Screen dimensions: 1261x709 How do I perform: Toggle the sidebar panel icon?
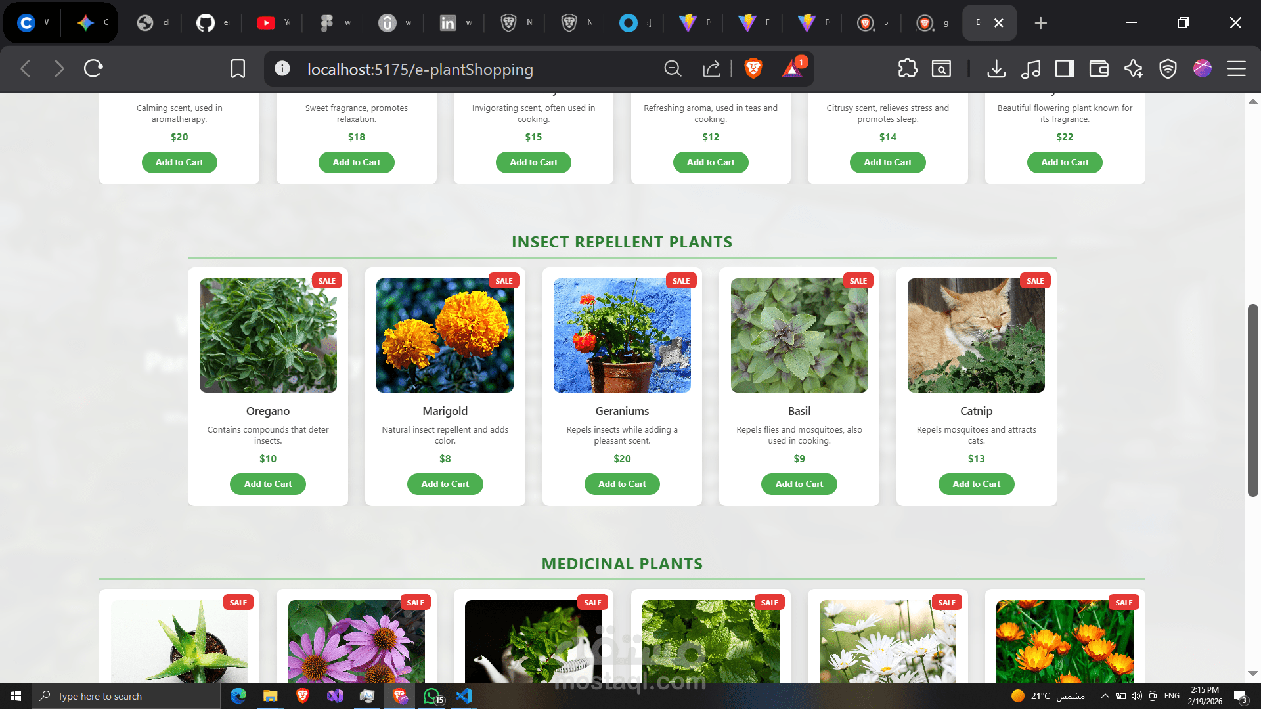pos(1065,68)
